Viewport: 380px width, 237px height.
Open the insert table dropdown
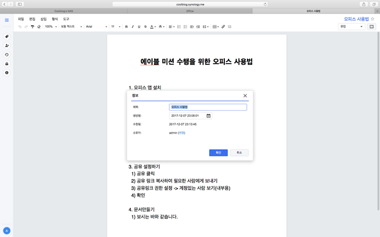click(x=215, y=27)
